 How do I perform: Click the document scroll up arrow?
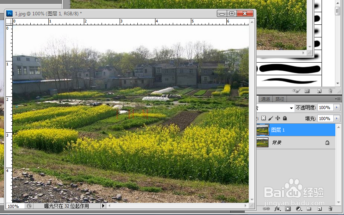click(x=252, y=22)
